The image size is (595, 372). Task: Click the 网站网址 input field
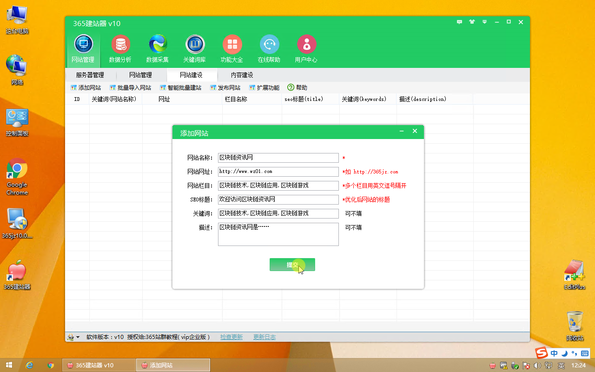click(x=278, y=172)
